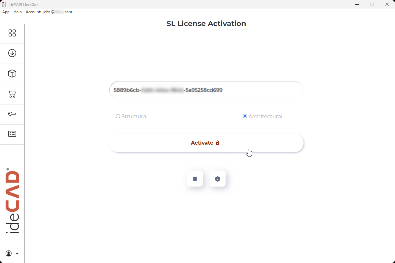Open the downloads icon in sidebar
Viewport: 395px width, 263px height.
(x=12, y=53)
